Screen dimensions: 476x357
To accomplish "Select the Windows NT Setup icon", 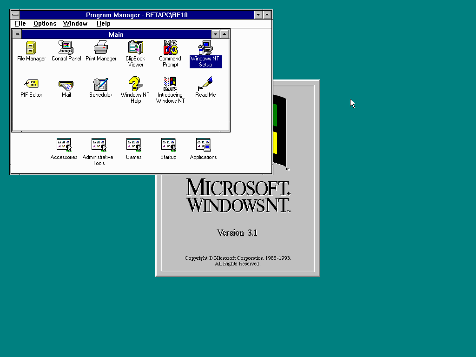I will point(205,48).
